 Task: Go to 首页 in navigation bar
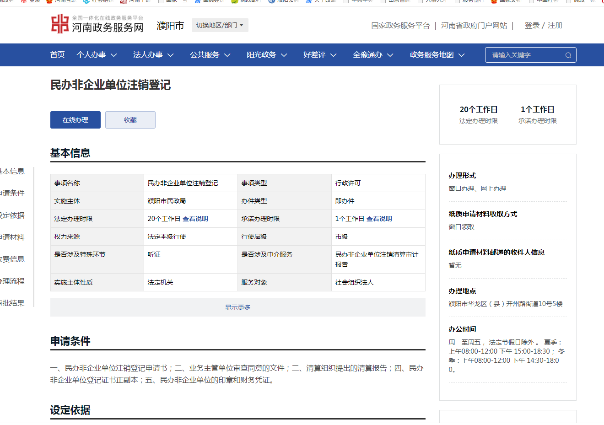(x=57, y=55)
